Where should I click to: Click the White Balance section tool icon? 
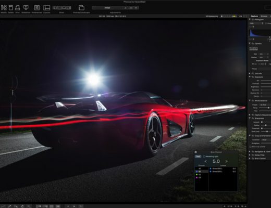click(x=253, y=100)
